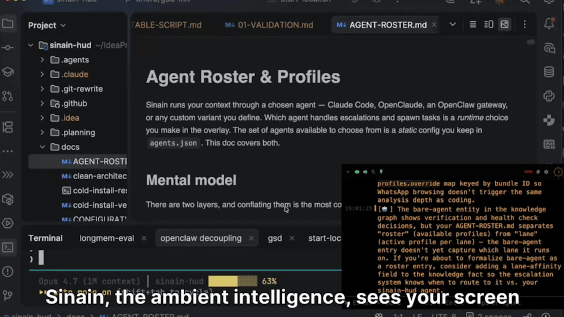Select AGENT-ROSTER file in project tree
This screenshot has height=317, width=564.
[x=78, y=162]
